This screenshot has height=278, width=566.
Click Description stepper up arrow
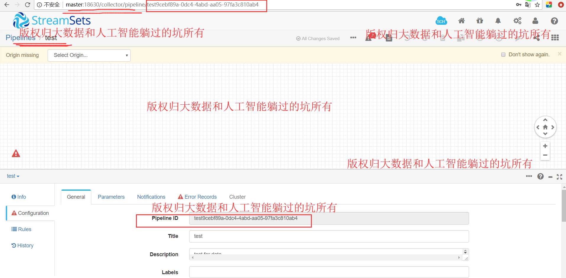point(466,250)
